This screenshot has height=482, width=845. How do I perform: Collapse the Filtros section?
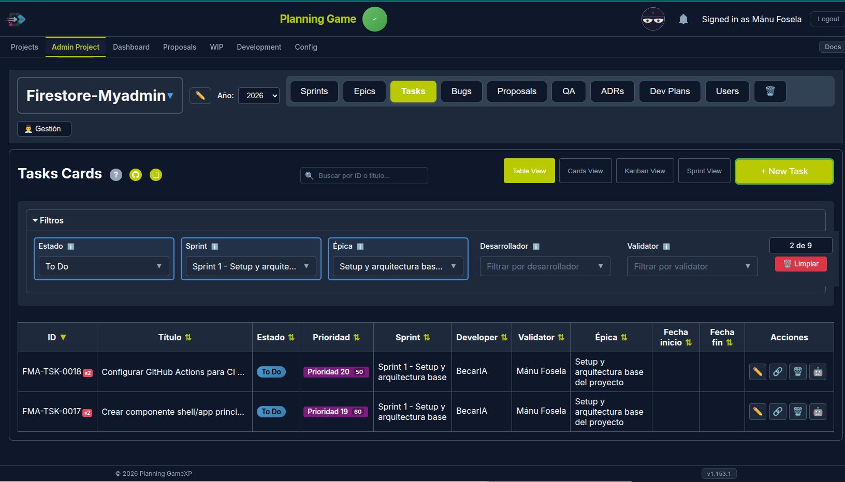point(48,220)
